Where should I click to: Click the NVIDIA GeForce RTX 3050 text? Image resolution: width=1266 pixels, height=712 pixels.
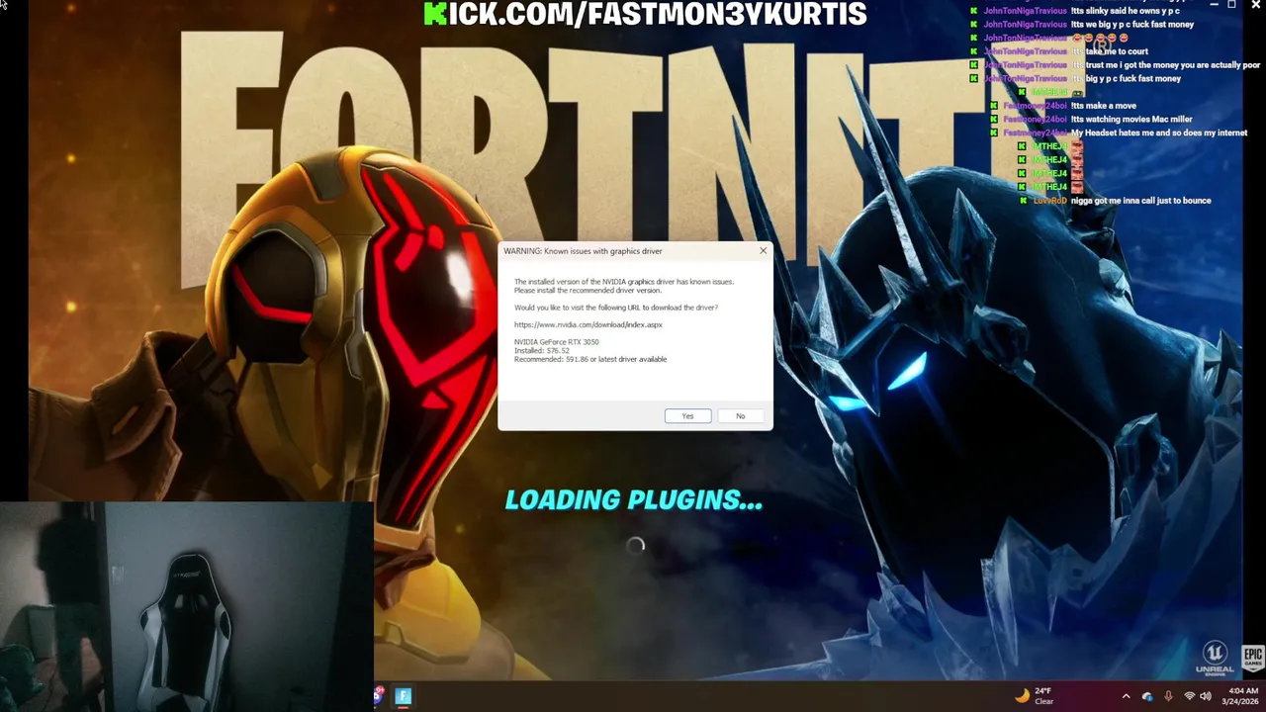[x=556, y=342]
